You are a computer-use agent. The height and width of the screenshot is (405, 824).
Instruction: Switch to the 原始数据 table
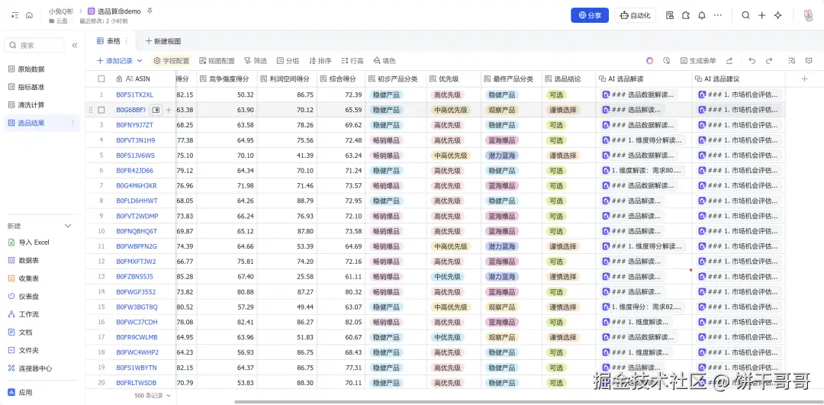click(31, 69)
